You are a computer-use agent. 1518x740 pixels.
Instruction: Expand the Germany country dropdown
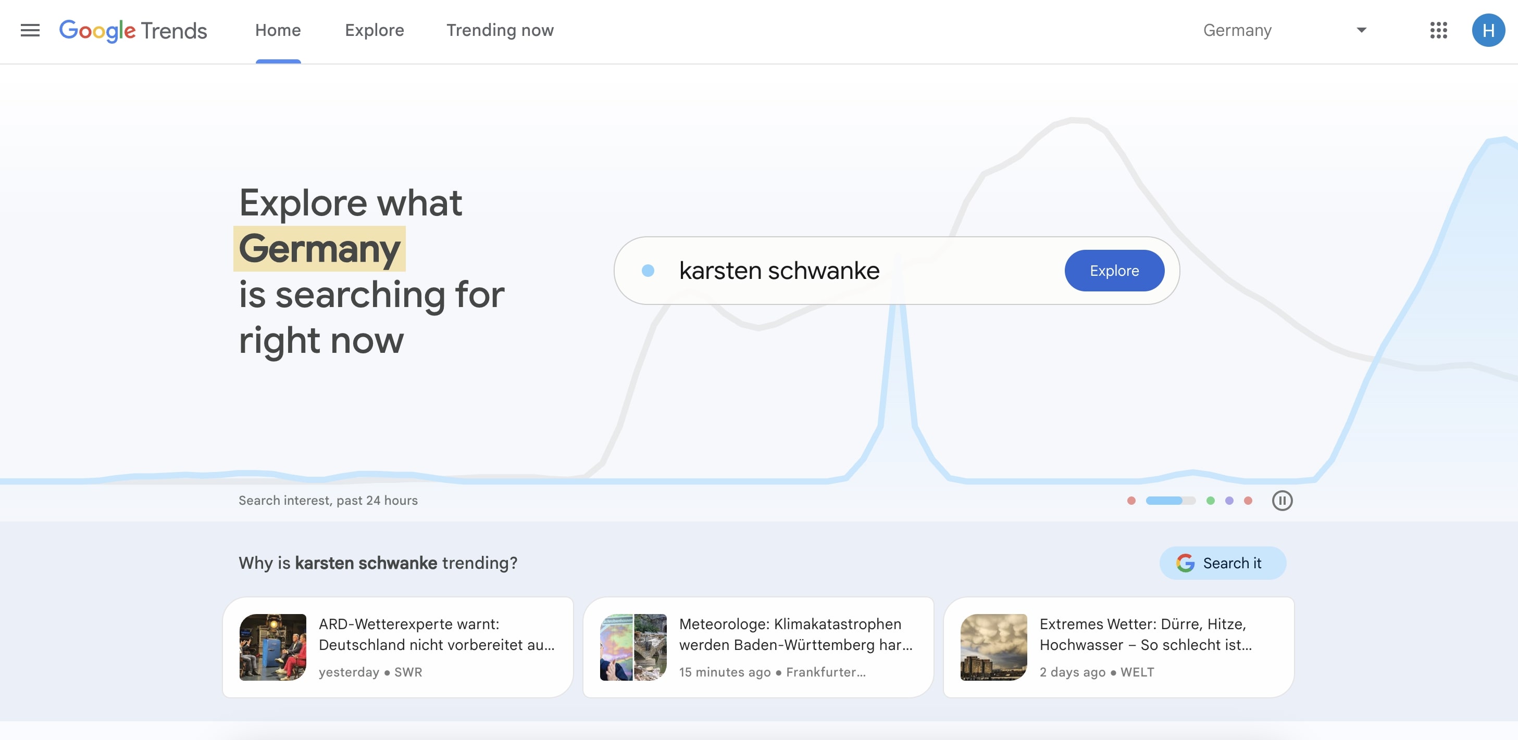tap(1285, 30)
